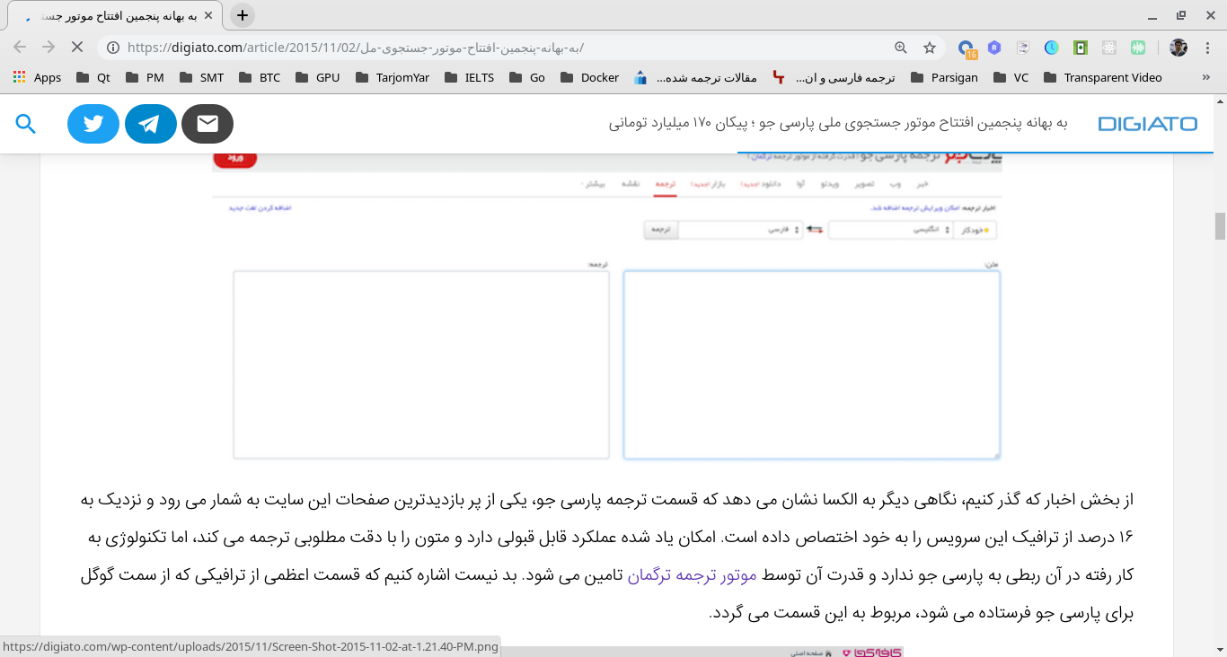Open the Parsijoo translate screenshot image
Screen dimensions: 1227x657
tap(606, 308)
